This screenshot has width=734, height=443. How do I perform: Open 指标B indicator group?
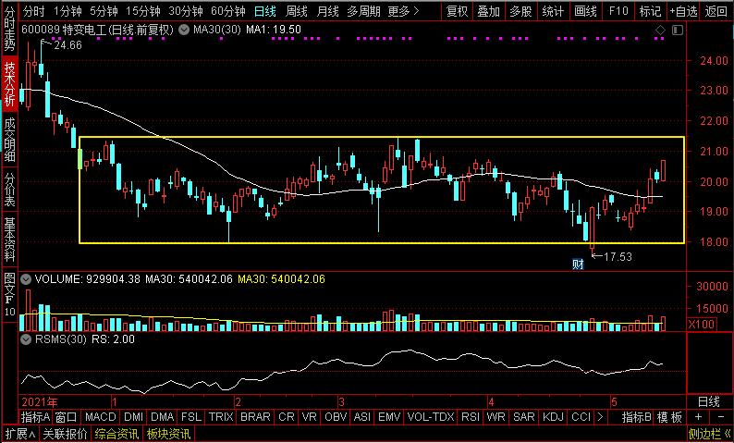coord(637,417)
